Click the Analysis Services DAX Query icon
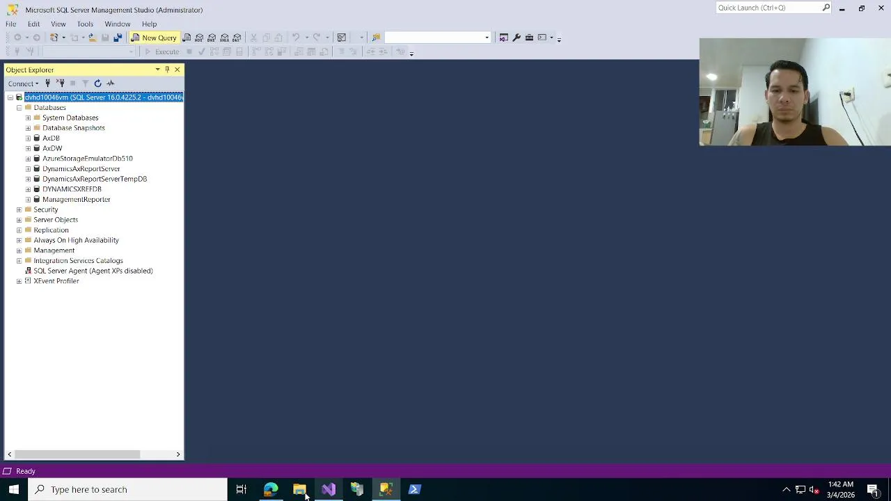Screen dimensions: 891x501 [237, 38]
